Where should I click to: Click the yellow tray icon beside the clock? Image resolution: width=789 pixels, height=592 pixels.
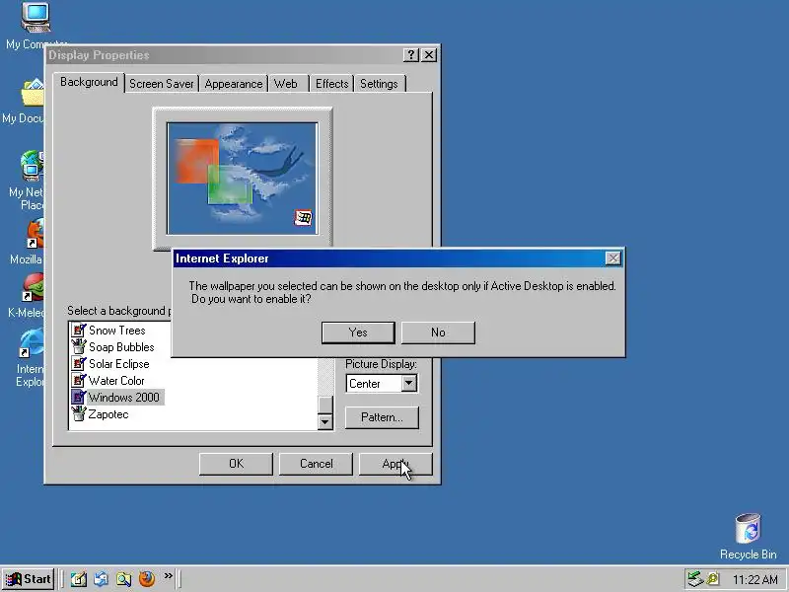tap(712, 579)
